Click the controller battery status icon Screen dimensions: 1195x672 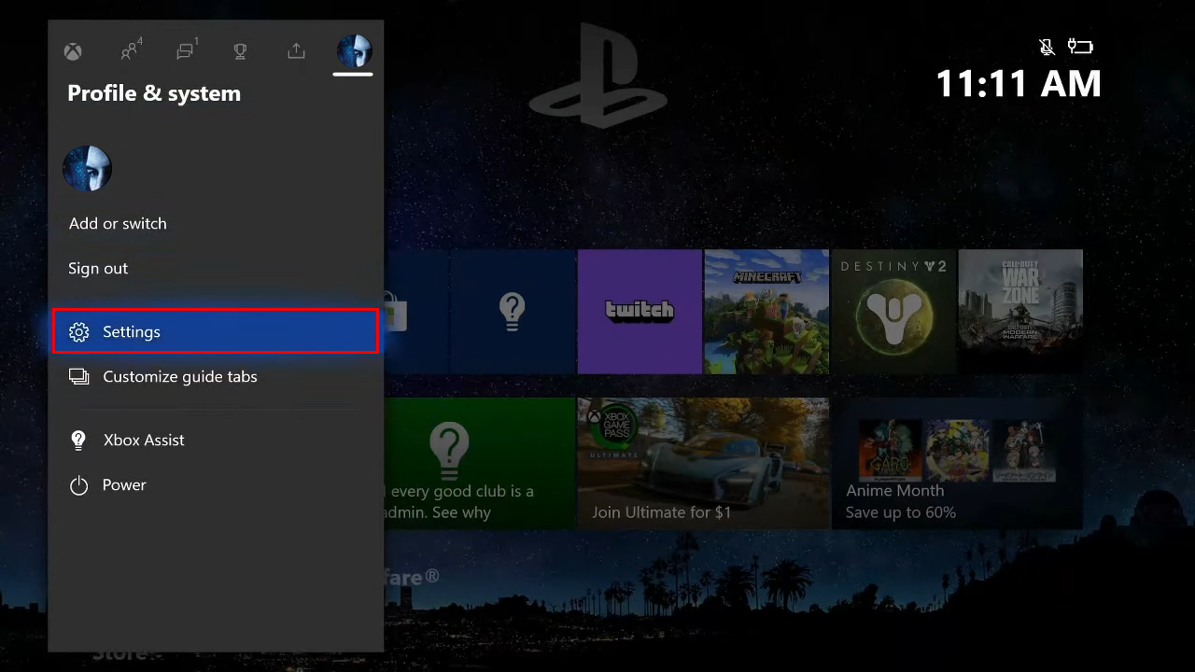[x=1080, y=47]
